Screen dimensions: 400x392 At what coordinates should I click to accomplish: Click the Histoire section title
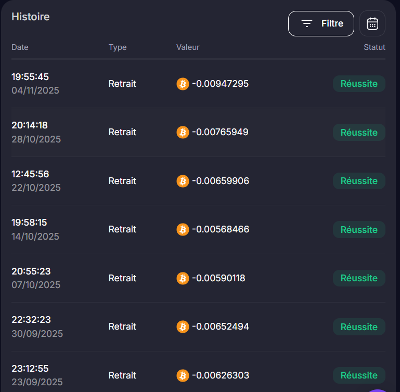(x=31, y=17)
